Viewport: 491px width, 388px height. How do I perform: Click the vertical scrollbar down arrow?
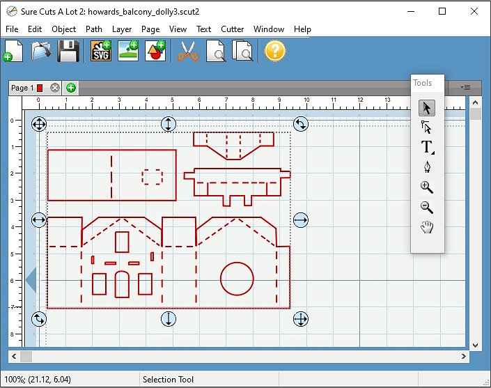[x=475, y=345]
